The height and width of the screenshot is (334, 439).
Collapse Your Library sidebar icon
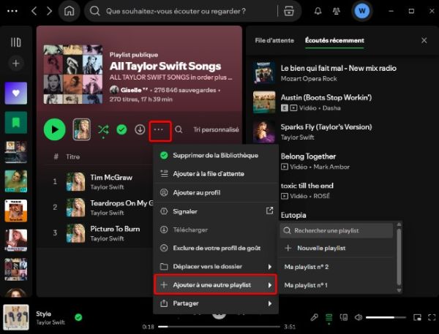tap(16, 42)
